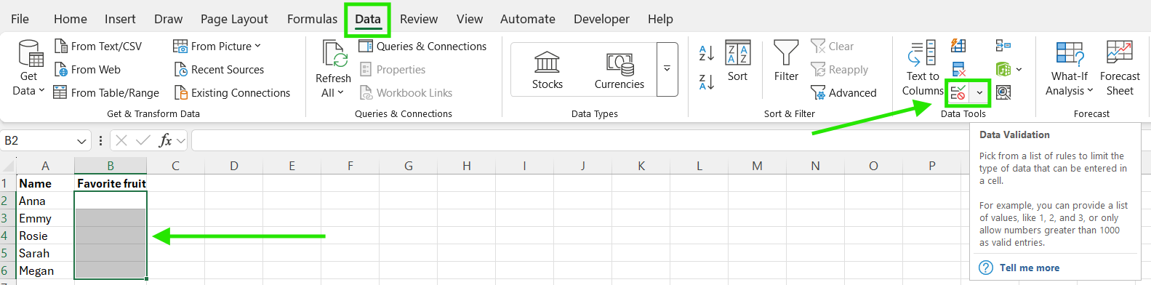Expand the formula bar dropdown chevron
1151x285 pixels.
click(x=181, y=140)
